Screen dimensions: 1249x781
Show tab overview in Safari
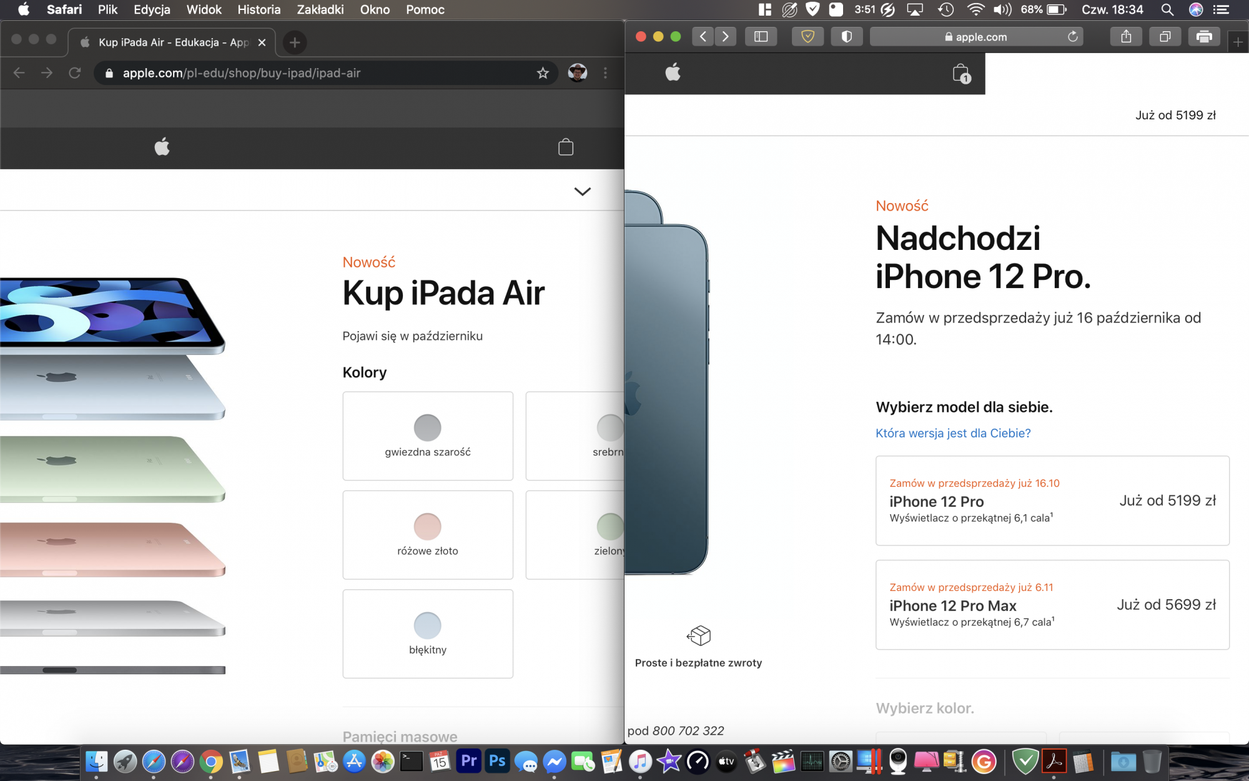[x=1165, y=37]
